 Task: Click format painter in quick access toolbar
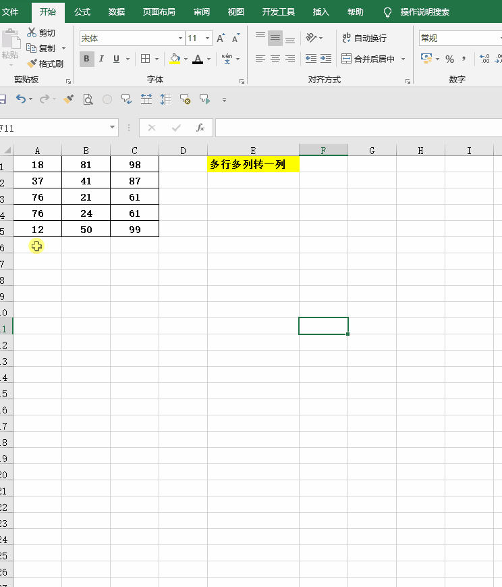pyautogui.click(x=68, y=99)
